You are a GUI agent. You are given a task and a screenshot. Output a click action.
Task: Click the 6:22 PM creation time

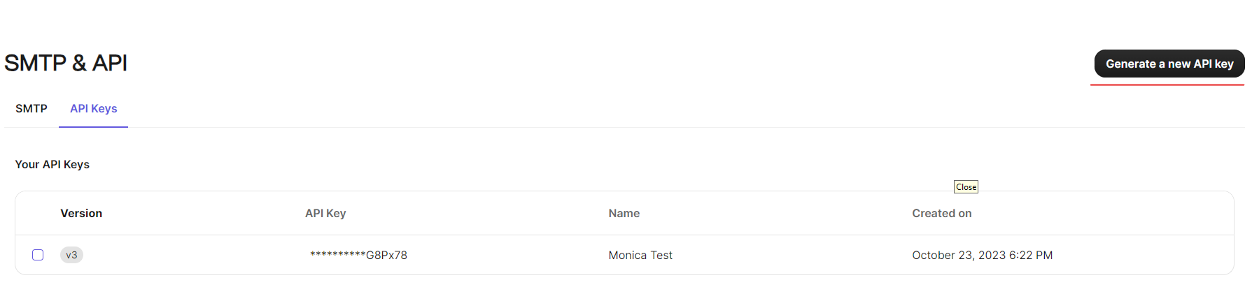[1031, 255]
